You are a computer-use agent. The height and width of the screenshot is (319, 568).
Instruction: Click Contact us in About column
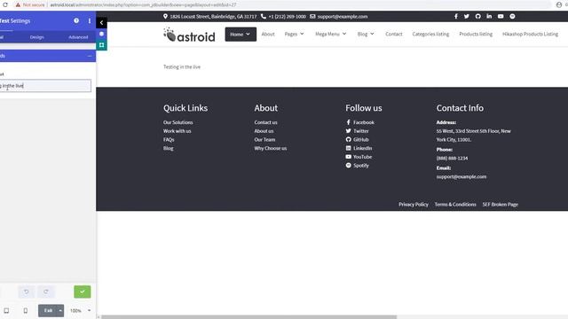pyautogui.click(x=265, y=122)
